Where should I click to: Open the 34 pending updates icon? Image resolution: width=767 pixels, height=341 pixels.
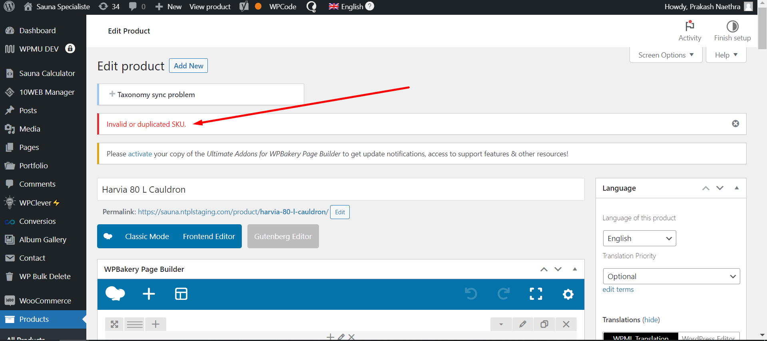pos(109,6)
